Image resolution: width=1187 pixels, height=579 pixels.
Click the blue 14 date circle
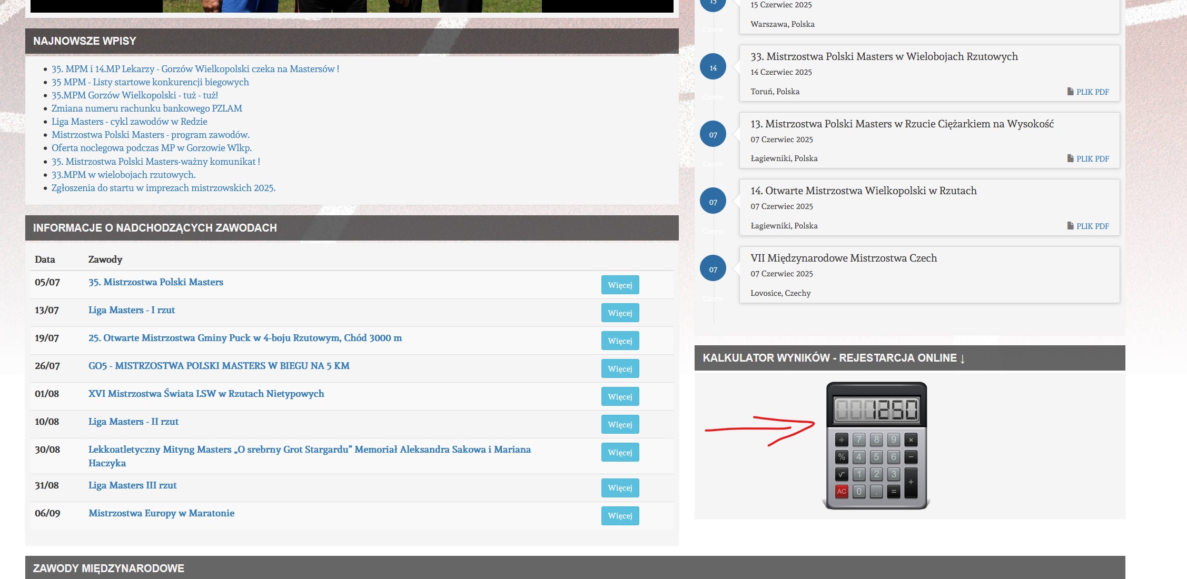click(713, 67)
